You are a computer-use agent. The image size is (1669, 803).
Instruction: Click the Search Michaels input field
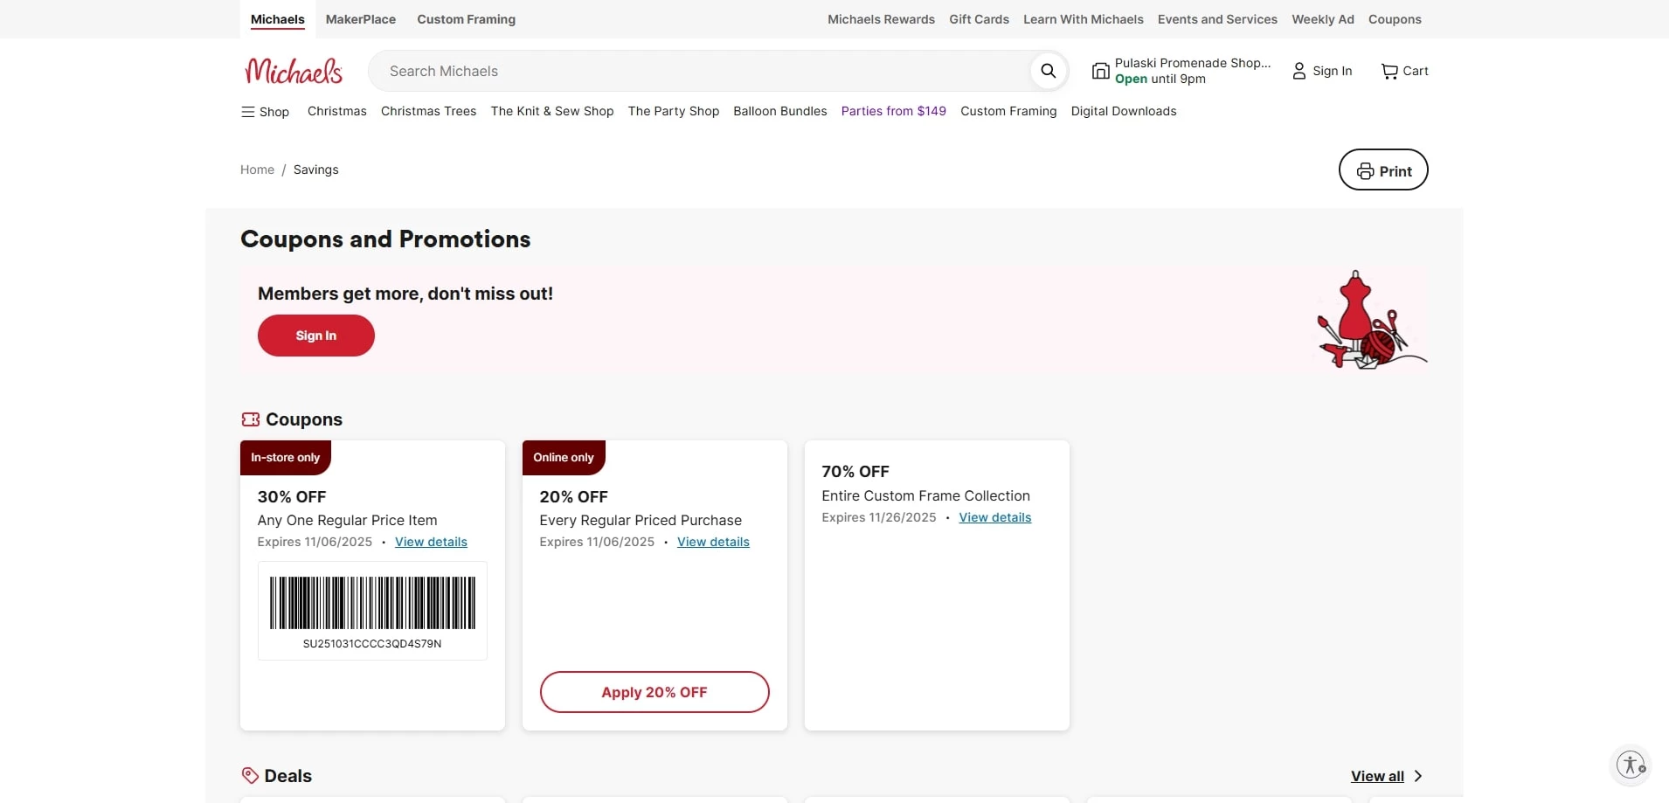[699, 71]
